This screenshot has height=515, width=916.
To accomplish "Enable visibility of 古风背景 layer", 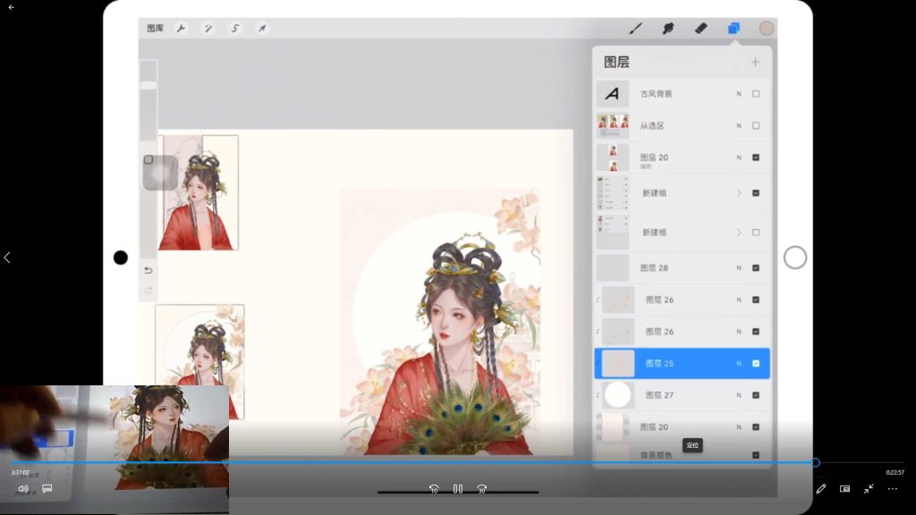I will [x=756, y=94].
